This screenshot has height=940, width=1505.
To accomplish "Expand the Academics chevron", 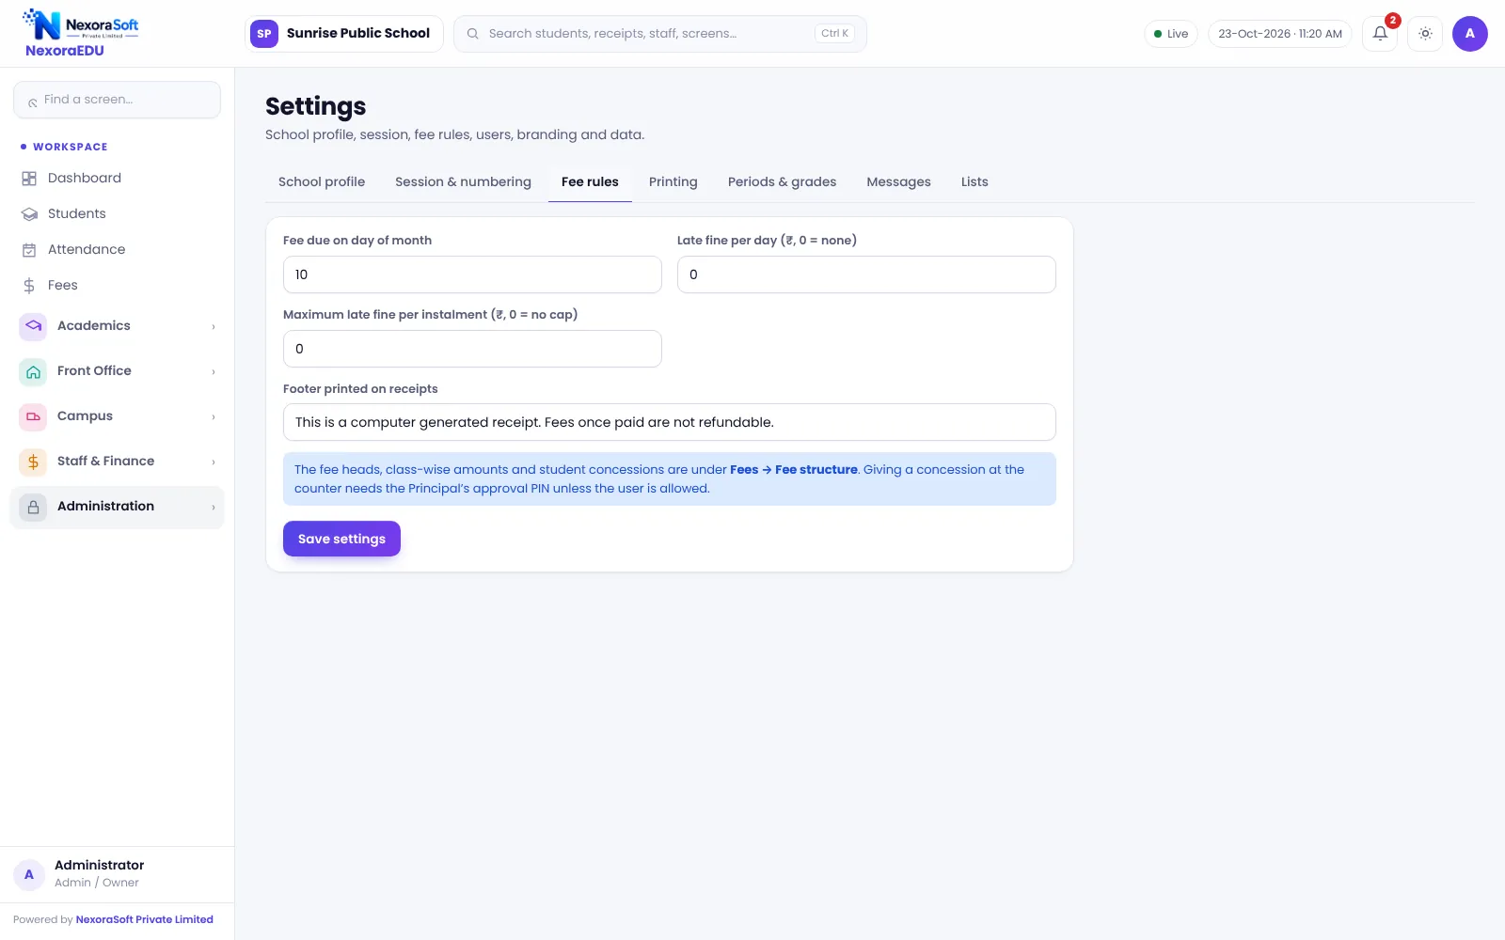I will pos(214,326).
